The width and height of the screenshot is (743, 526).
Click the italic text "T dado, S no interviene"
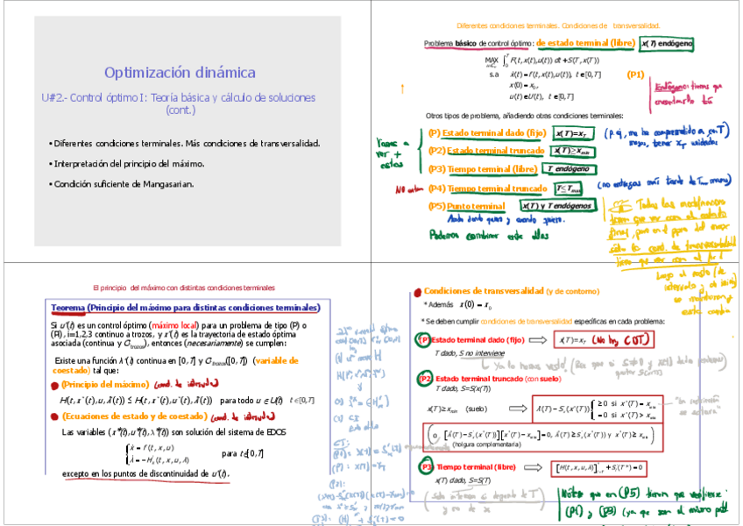click(x=470, y=353)
